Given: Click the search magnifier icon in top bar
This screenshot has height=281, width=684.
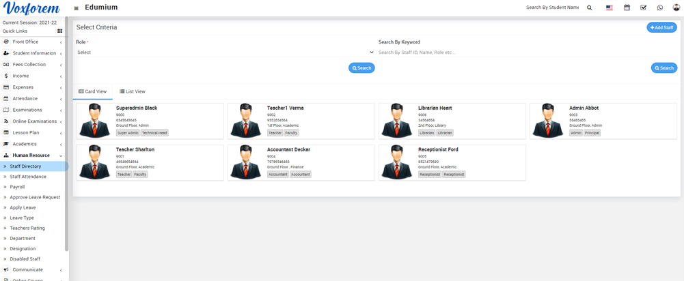Looking at the screenshot, I should point(590,8).
